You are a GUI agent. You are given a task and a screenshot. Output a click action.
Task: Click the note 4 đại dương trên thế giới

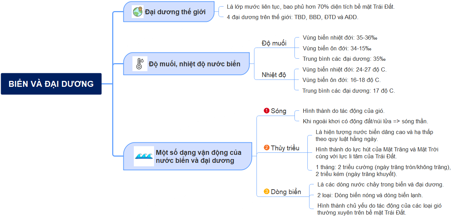tap(292, 17)
